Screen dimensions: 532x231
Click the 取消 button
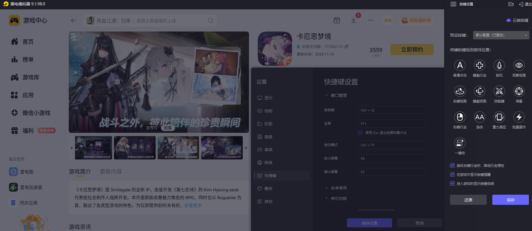tap(420, 223)
